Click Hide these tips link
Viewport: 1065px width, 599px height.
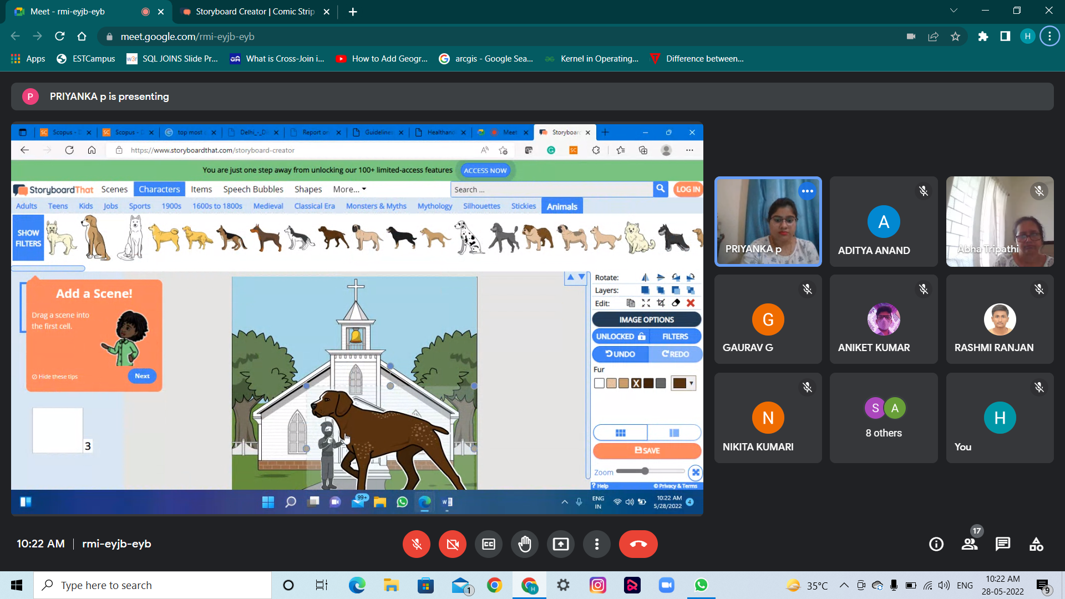(x=55, y=377)
